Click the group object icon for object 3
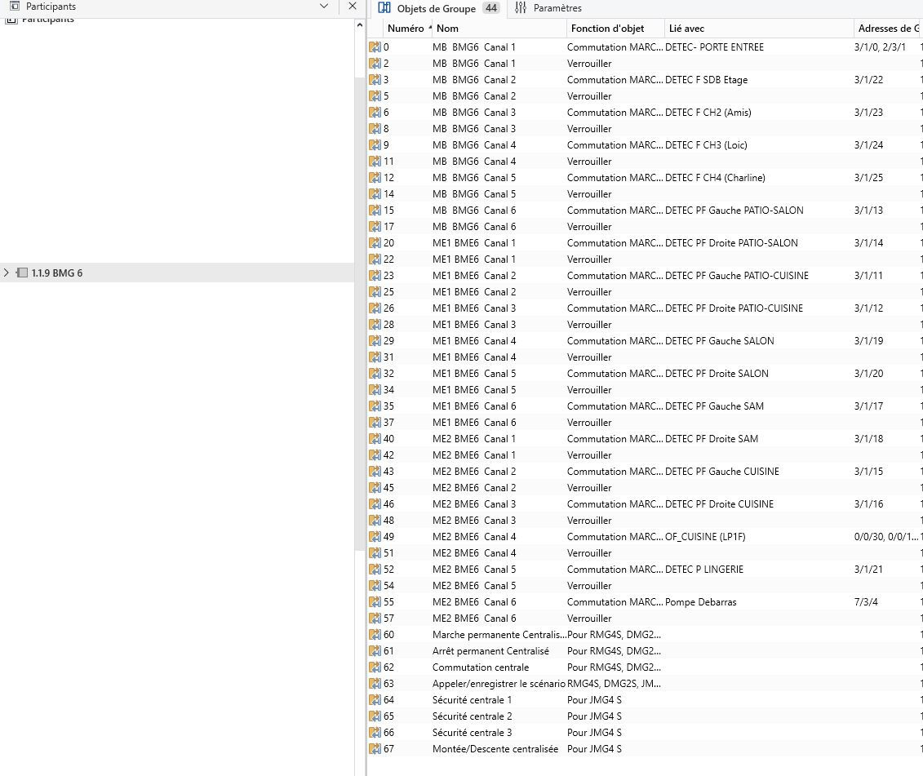 [375, 79]
